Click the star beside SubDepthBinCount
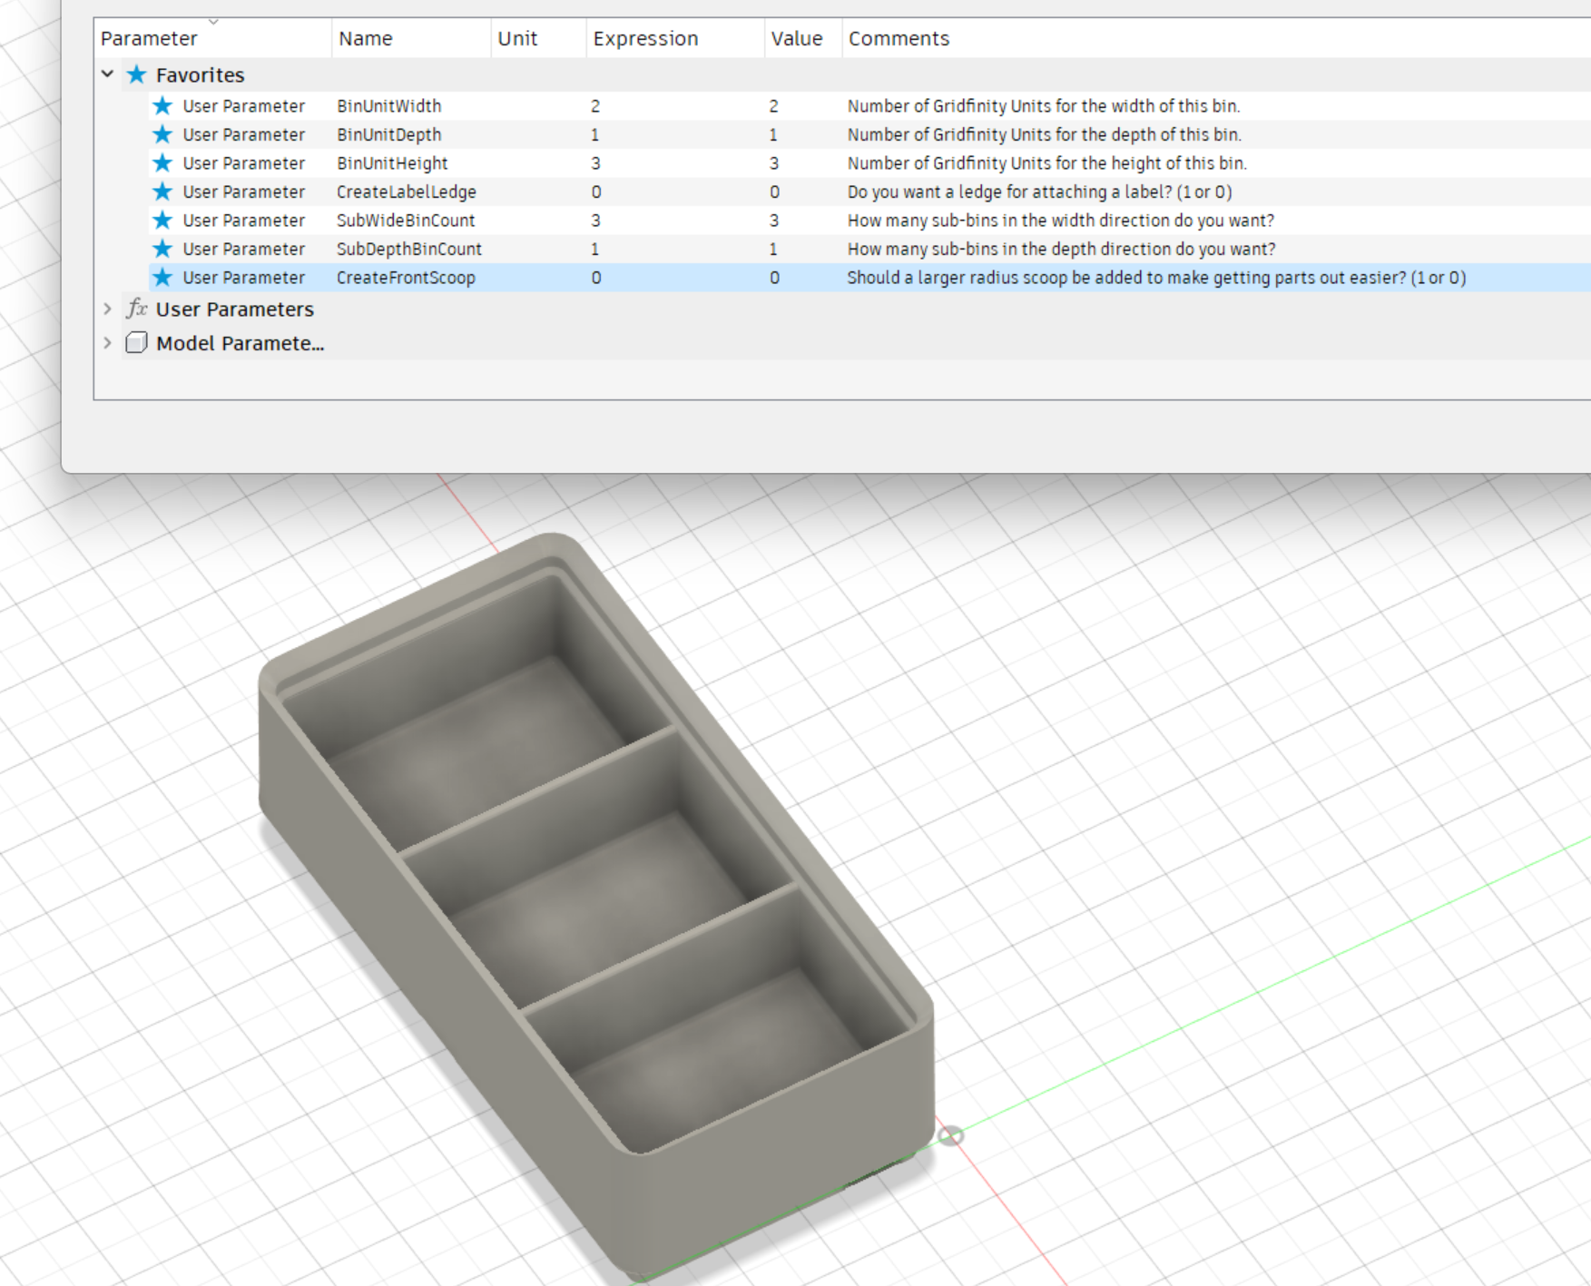 [162, 249]
